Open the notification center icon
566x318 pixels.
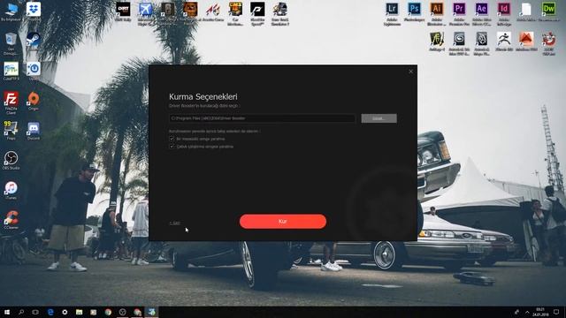click(556, 312)
